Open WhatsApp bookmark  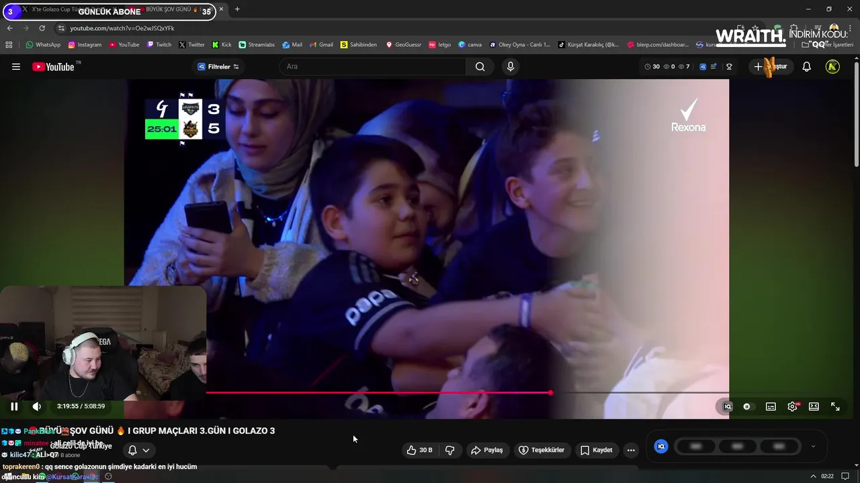click(x=43, y=45)
